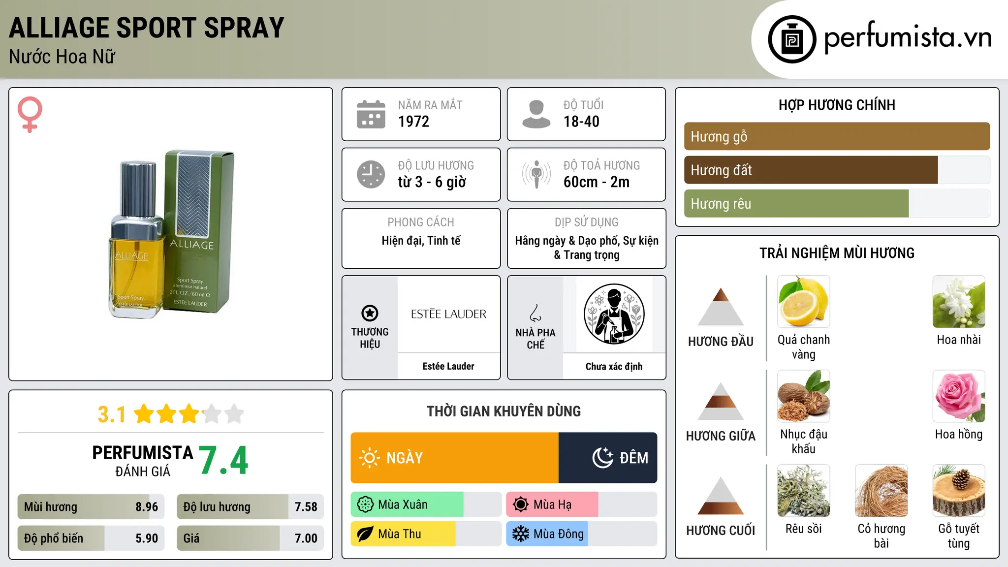Select the oakmoss note image
The height and width of the screenshot is (567, 1008).
803,491
